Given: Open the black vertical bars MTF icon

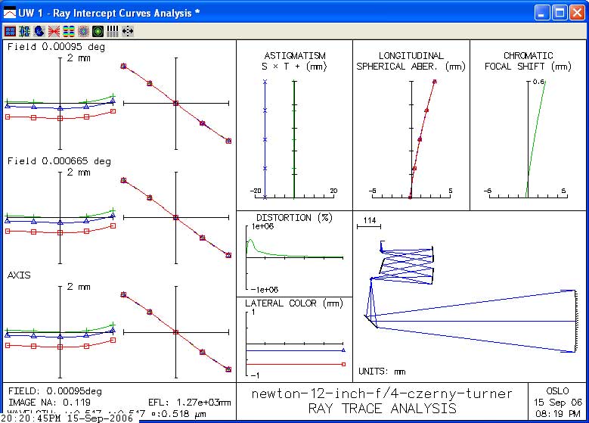Looking at the screenshot, I should pyautogui.click(x=112, y=31).
